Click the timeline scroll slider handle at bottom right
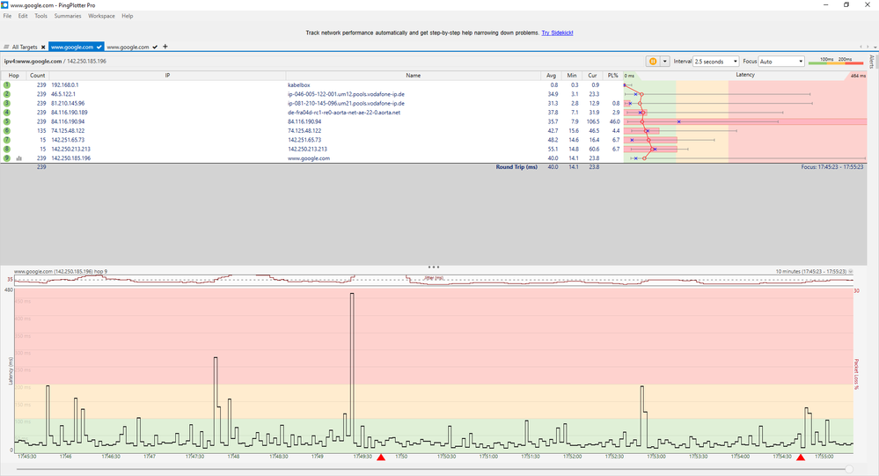The image size is (879, 476). tap(849, 469)
